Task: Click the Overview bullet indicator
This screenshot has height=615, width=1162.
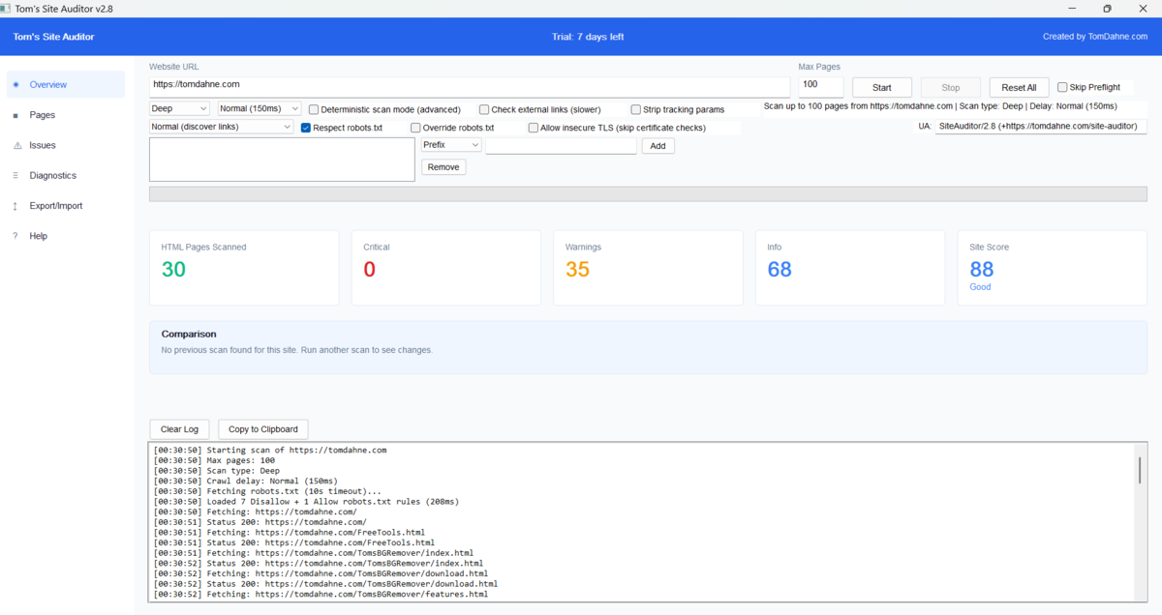Action: pos(16,84)
